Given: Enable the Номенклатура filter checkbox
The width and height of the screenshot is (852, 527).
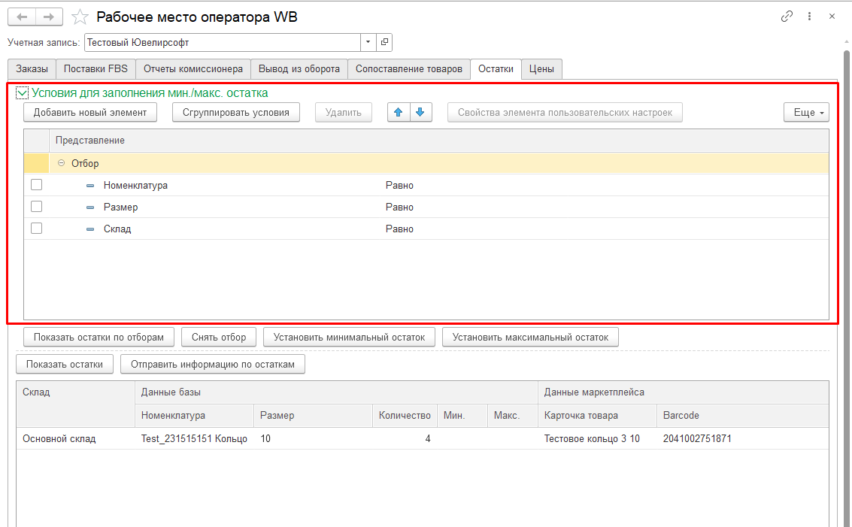Looking at the screenshot, I should [x=36, y=185].
